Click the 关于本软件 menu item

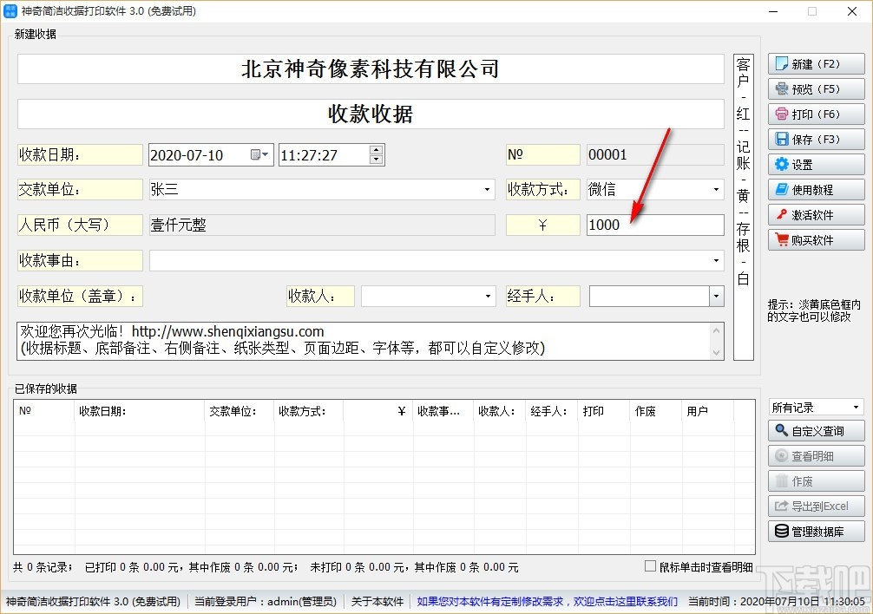[377, 601]
